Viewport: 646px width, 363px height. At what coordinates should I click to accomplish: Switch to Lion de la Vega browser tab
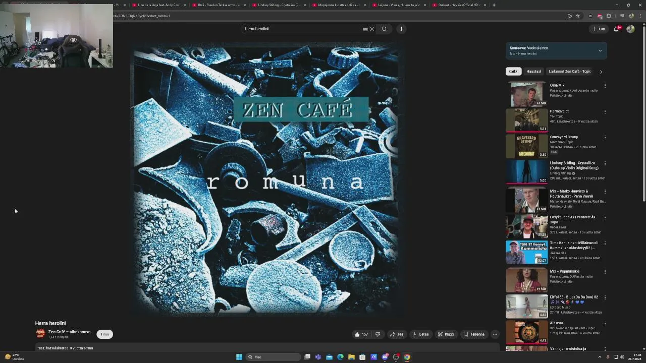pos(158,5)
